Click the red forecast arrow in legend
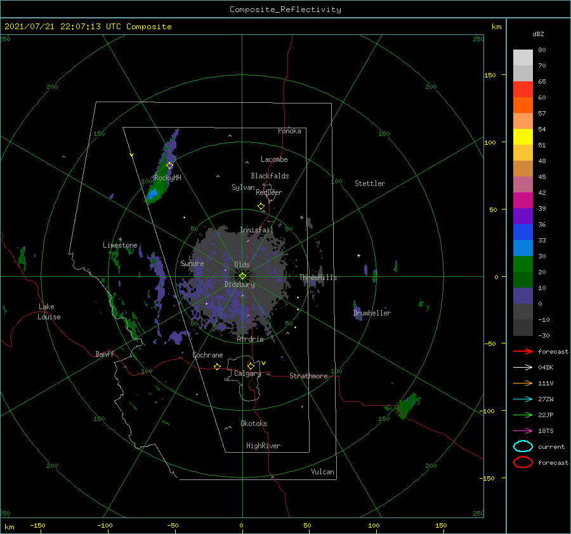 click(523, 351)
